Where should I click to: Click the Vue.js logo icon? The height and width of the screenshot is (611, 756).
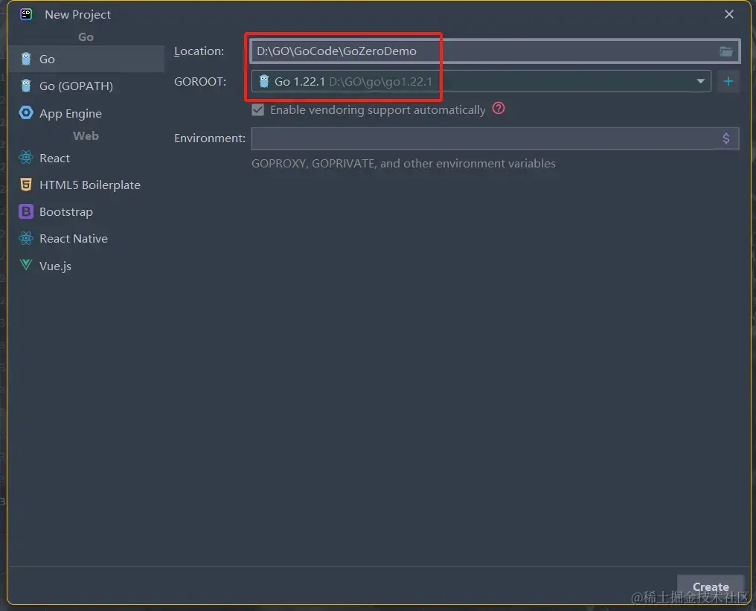pos(26,265)
